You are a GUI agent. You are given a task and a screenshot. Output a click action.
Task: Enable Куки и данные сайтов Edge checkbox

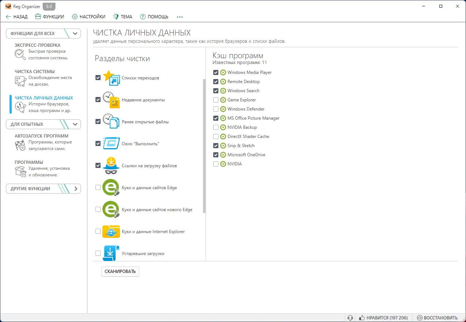[x=98, y=187]
